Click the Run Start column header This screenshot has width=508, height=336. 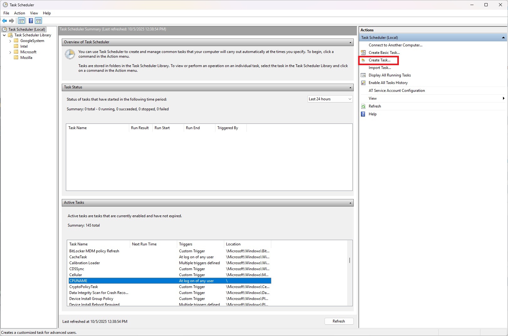click(168, 128)
